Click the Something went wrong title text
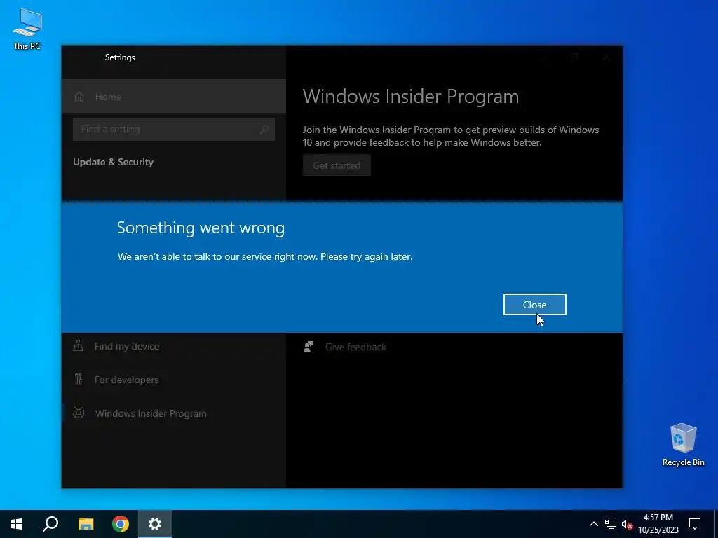This screenshot has width=718, height=538. (x=201, y=228)
